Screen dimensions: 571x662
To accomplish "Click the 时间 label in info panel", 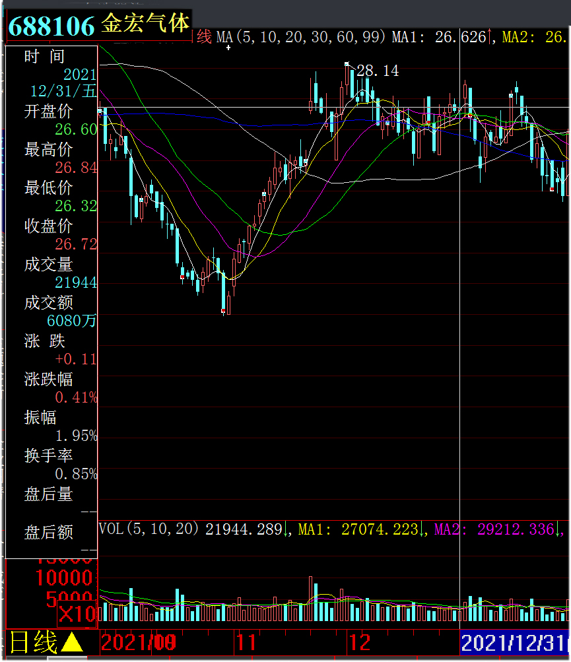I will (x=44, y=56).
